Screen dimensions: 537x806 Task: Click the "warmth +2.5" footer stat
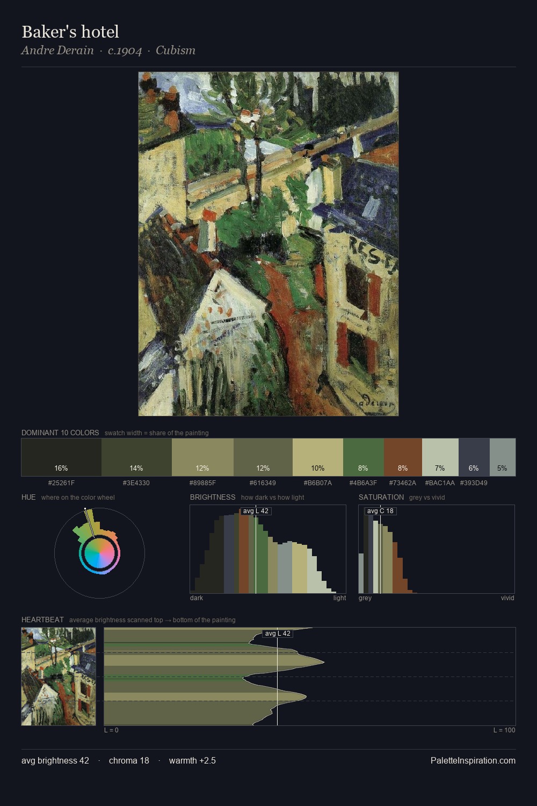(192, 760)
